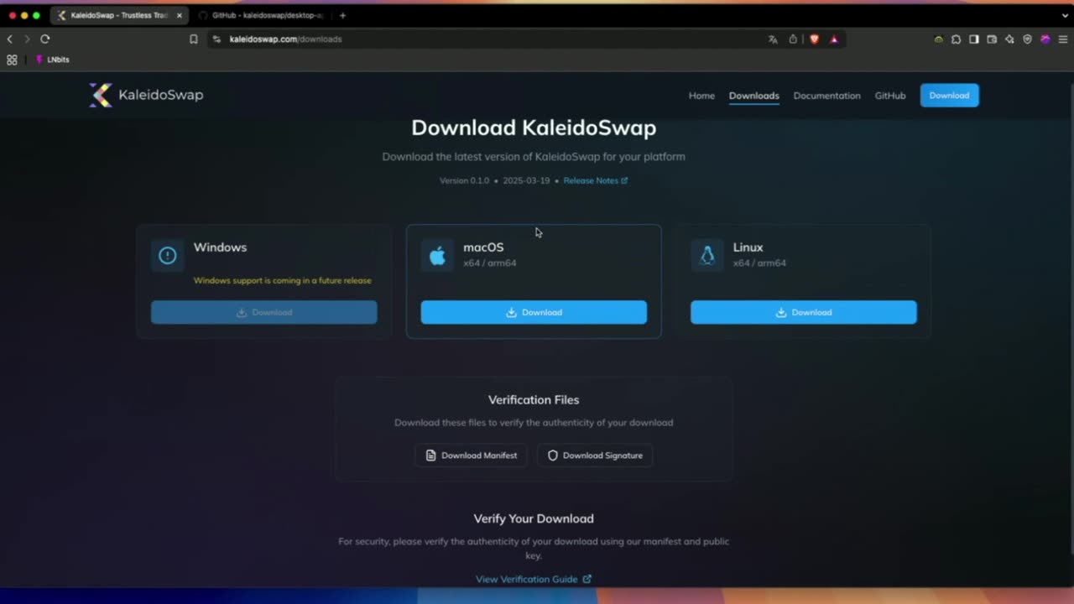Click Download Manifest button
The image size is (1074, 604).
(471, 456)
